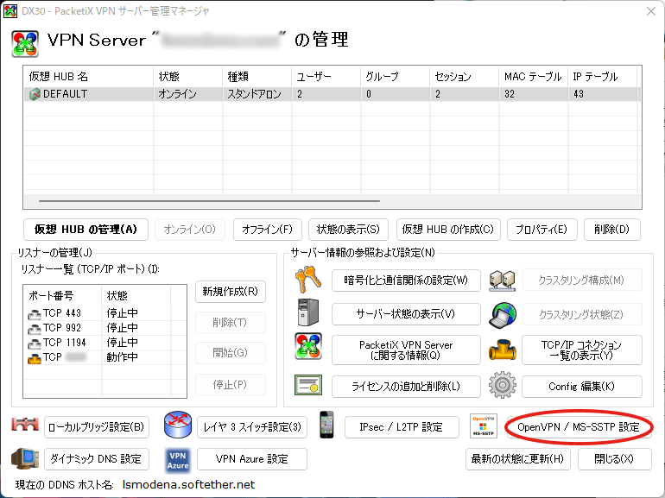Click the smartphone IPsec icon
665x498 pixels.
pos(326,425)
